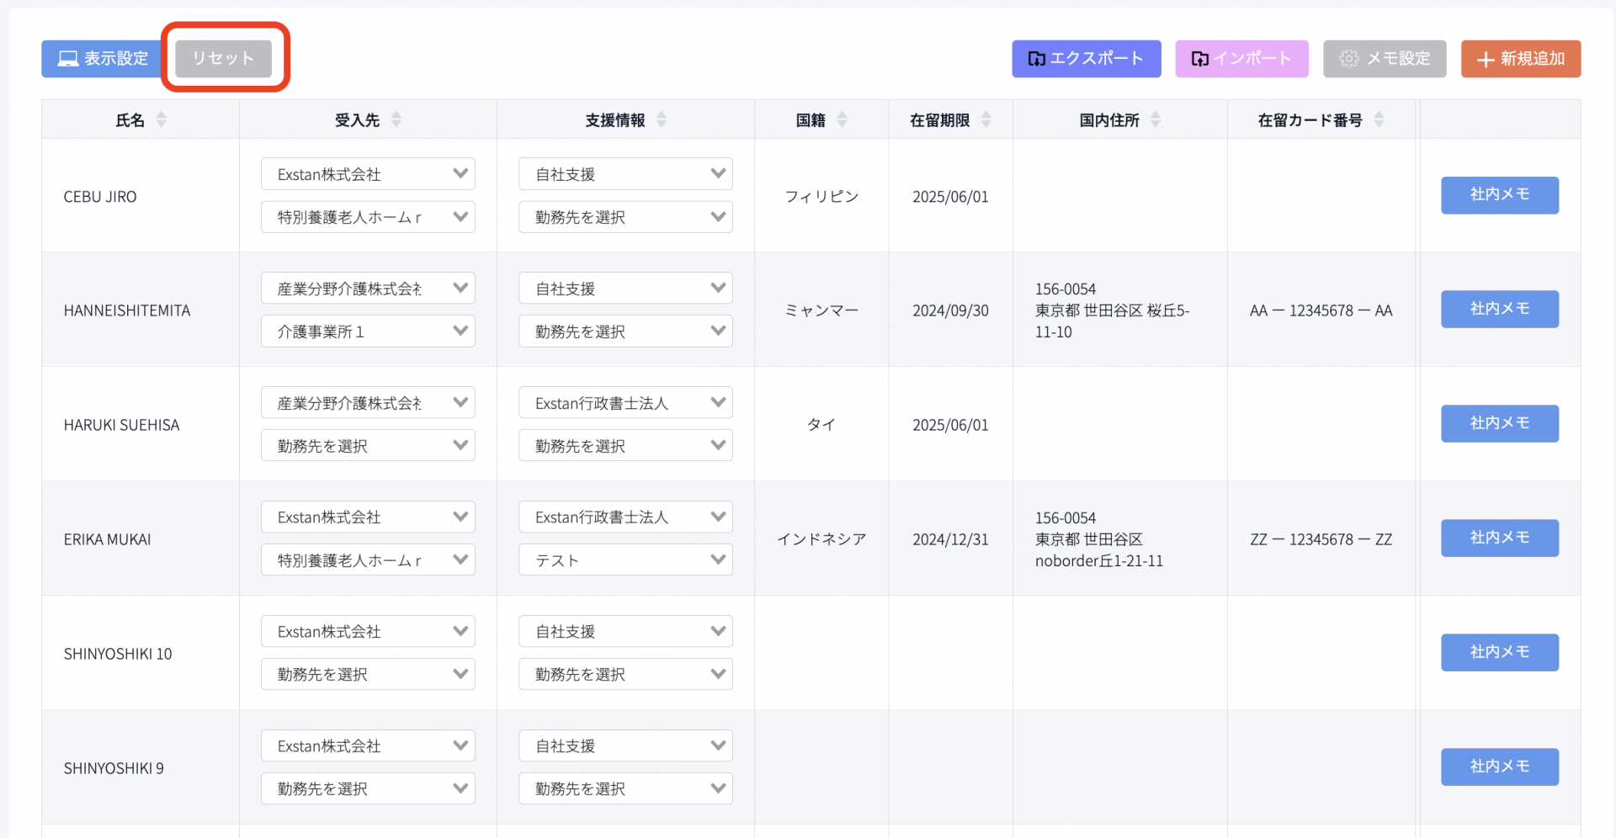The width and height of the screenshot is (1616, 838).
Task: Click the エクスポート export button
Action: [x=1086, y=59]
